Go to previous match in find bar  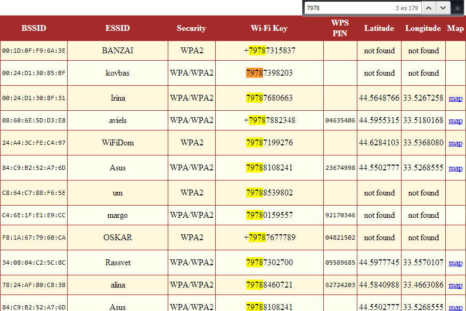tap(429, 8)
